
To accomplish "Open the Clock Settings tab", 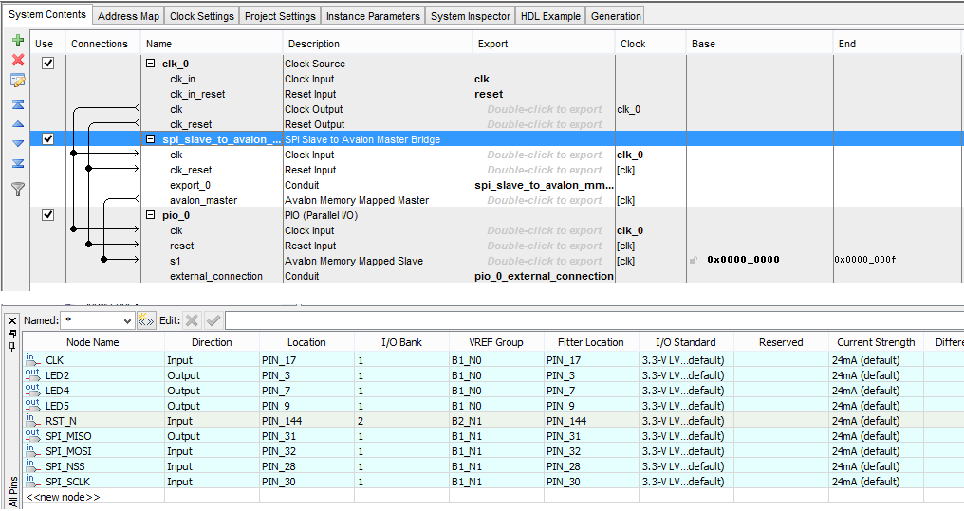I will click(x=201, y=16).
